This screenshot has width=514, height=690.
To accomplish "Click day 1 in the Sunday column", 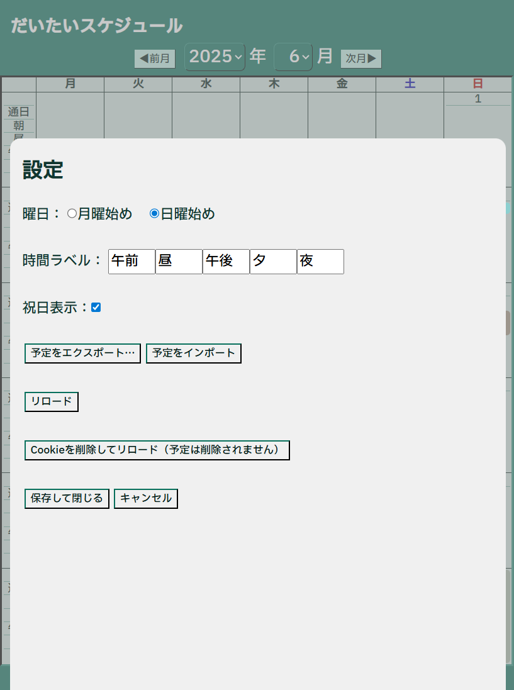I will point(478,99).
